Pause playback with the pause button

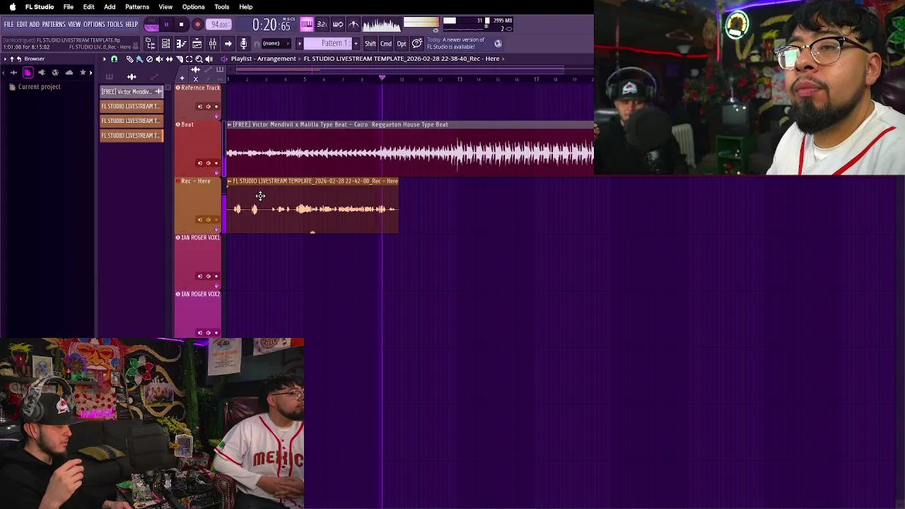pyautogui.click(x=166, y=25)
